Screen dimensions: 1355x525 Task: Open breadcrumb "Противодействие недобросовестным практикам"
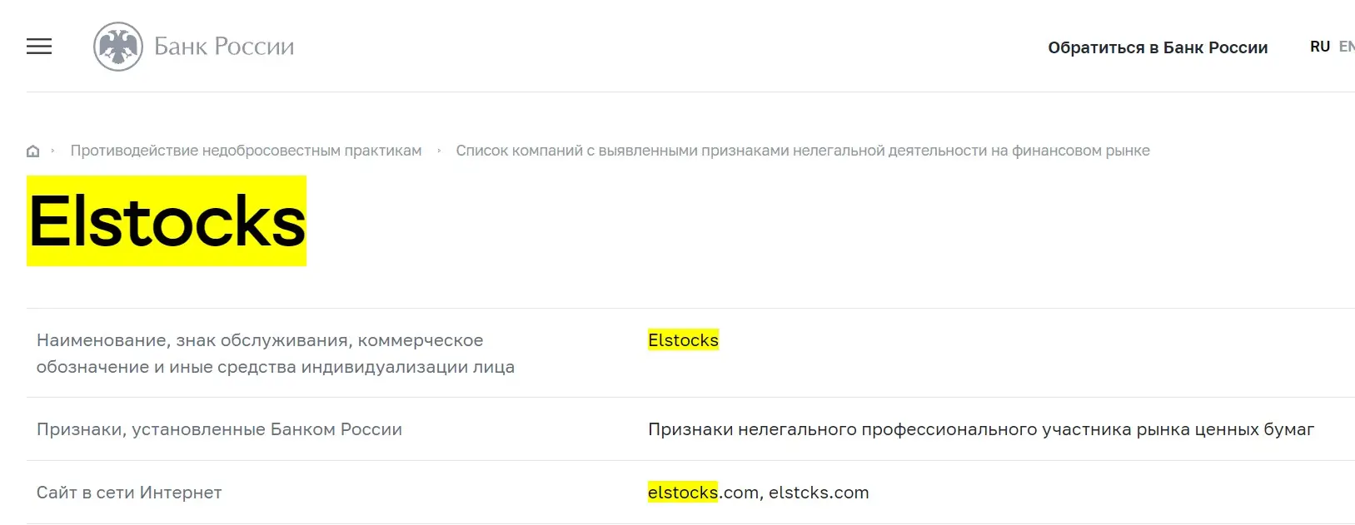pyautogui.click(x=247, y=151)
